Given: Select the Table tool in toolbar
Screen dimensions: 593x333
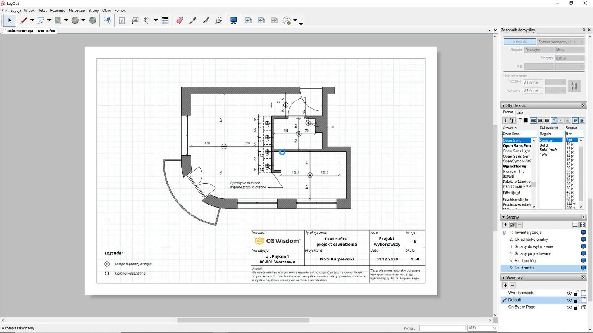Looking at the screenshot, I should [165, 21].
